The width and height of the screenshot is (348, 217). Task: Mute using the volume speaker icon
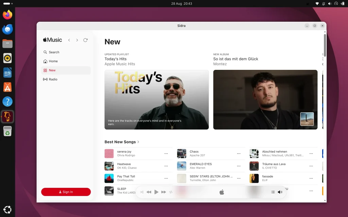coord(280,192)
